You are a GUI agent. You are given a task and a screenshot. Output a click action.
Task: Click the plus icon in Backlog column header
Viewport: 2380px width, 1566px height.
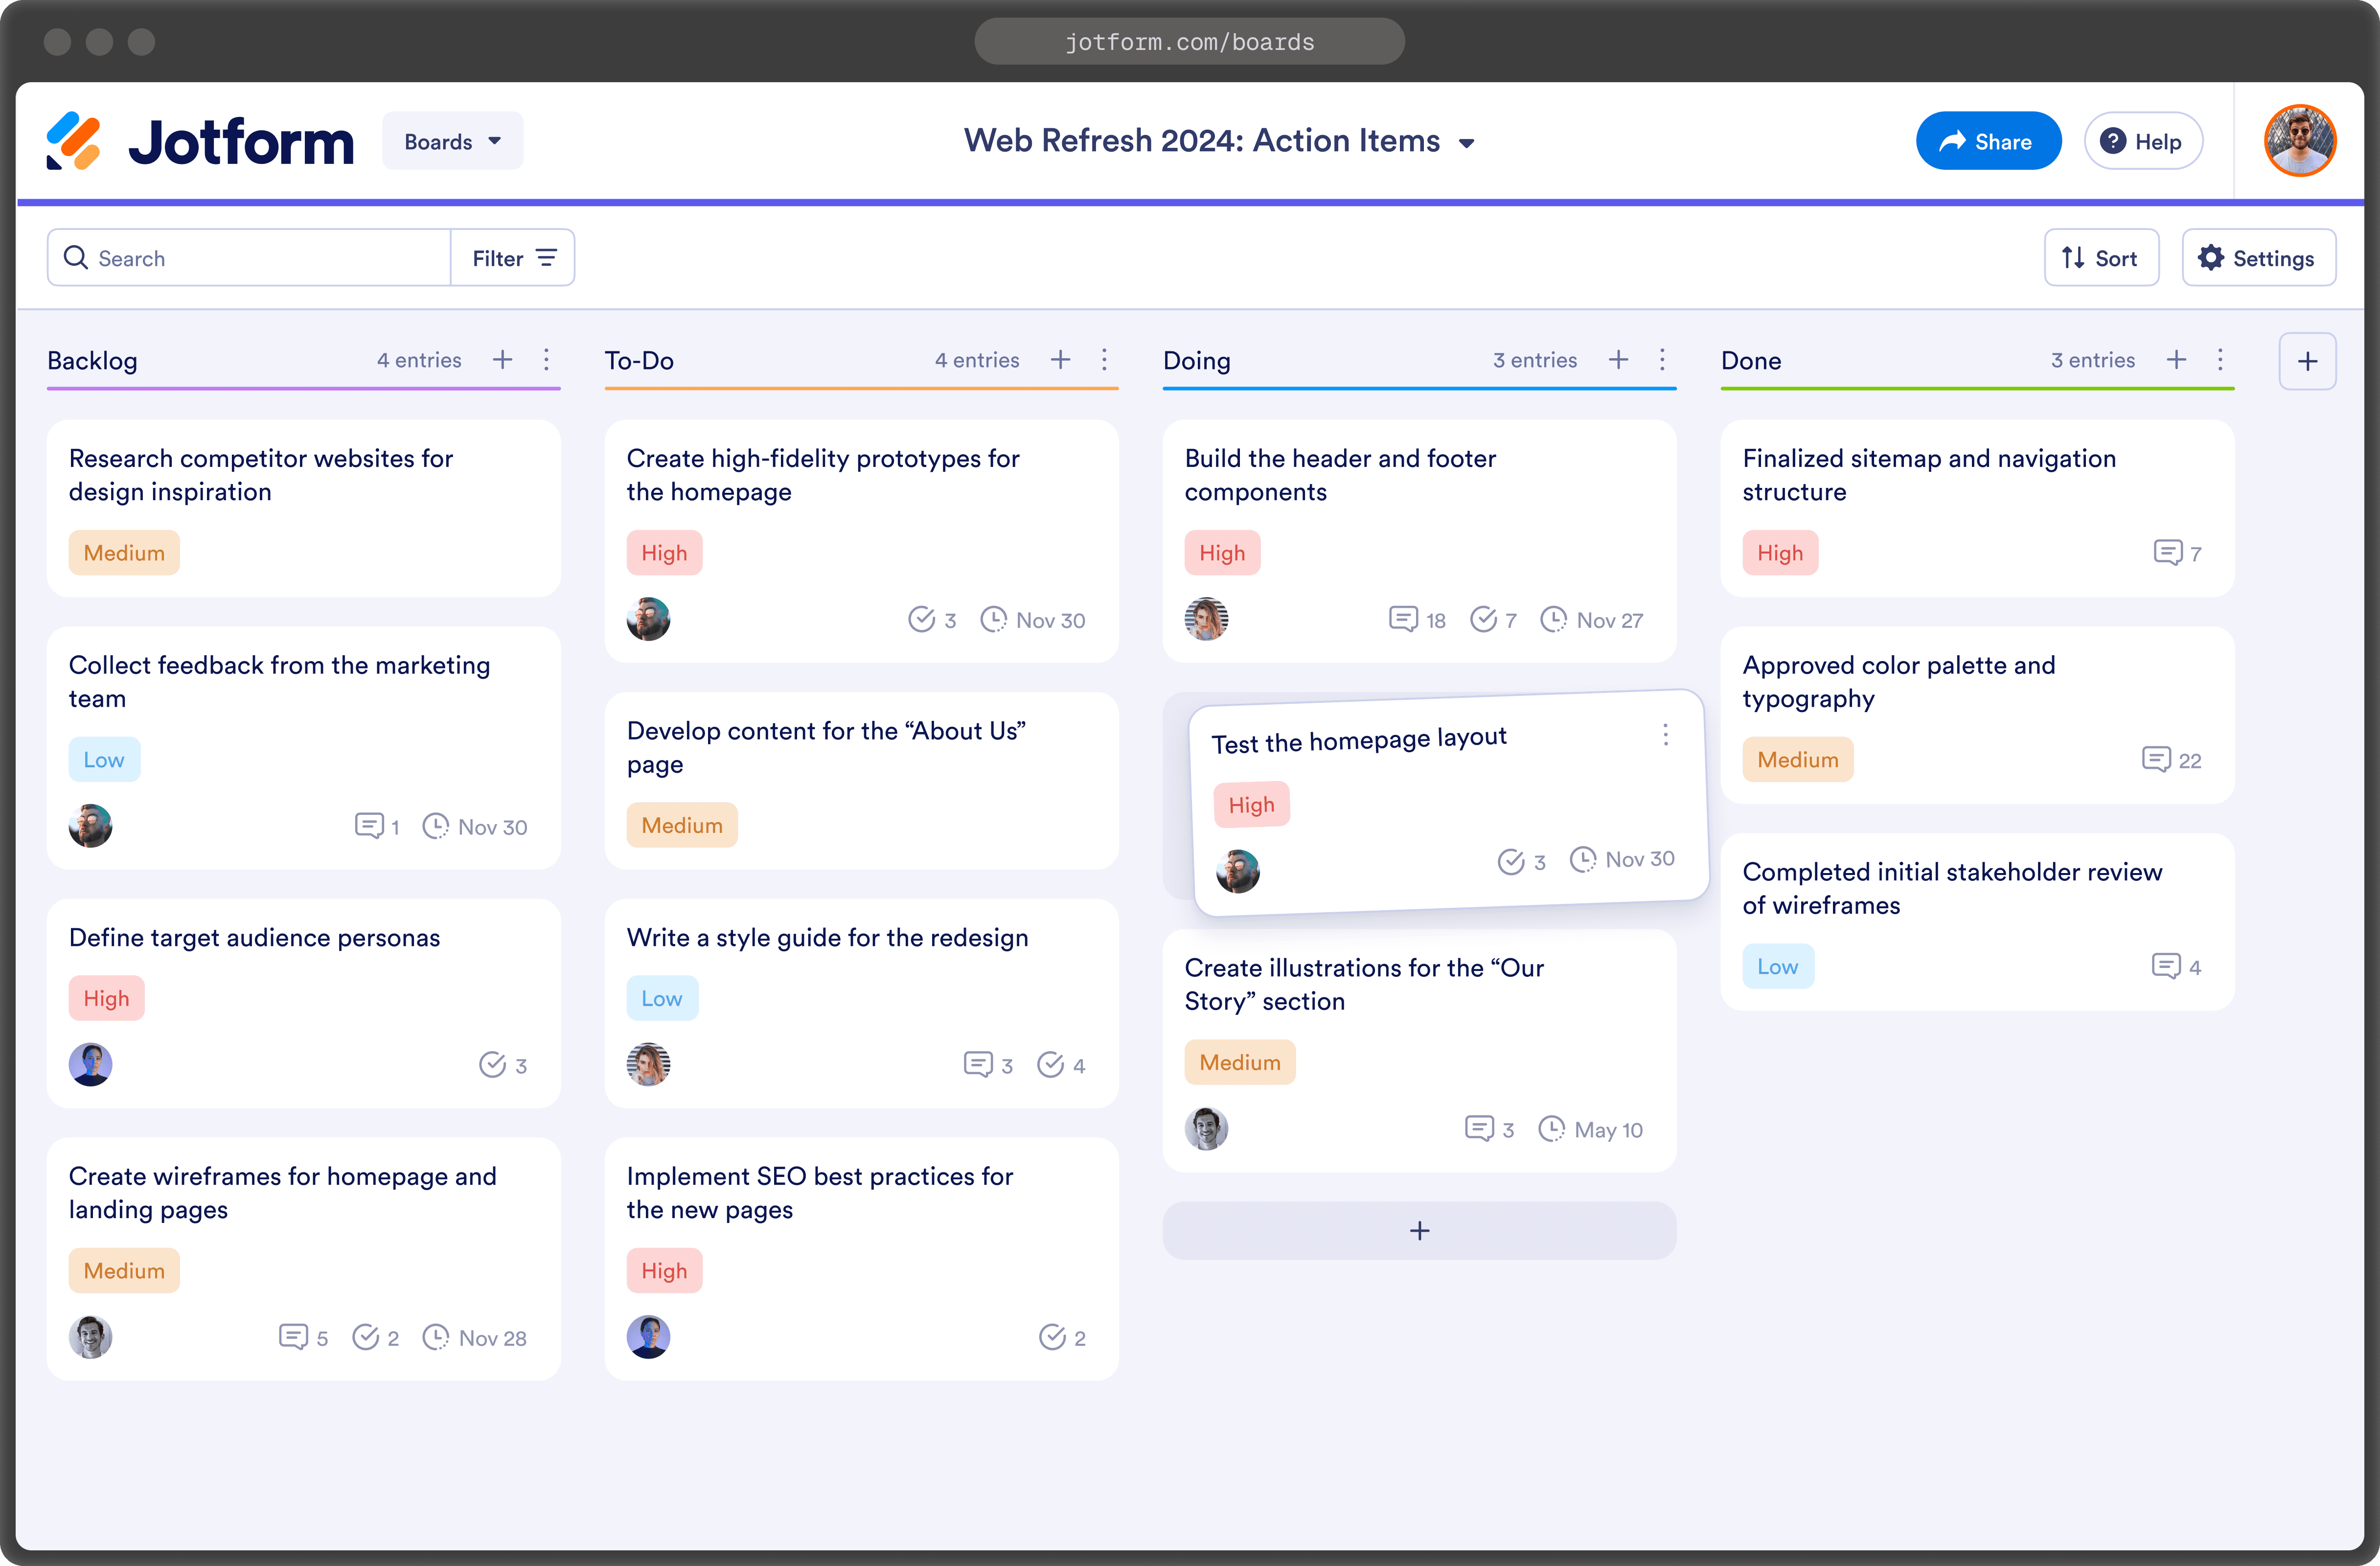tap(502, 360)
